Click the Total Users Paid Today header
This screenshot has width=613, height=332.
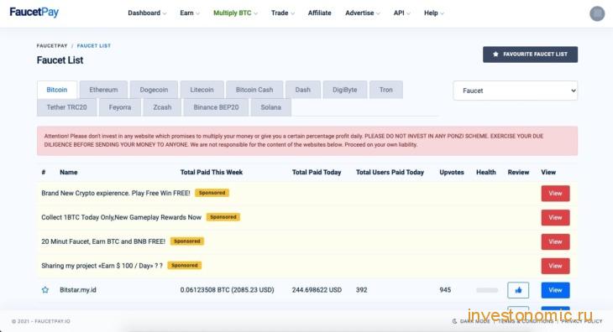tap(390, 172)
